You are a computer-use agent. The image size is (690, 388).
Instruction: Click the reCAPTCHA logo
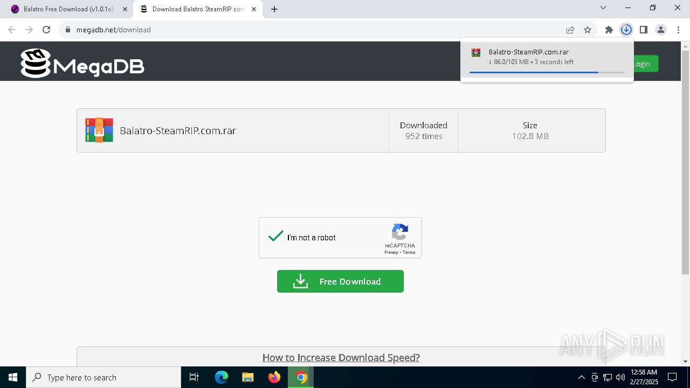(399, 232)
